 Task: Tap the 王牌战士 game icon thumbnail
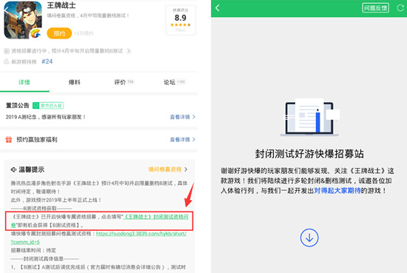(x=23, y=20)
